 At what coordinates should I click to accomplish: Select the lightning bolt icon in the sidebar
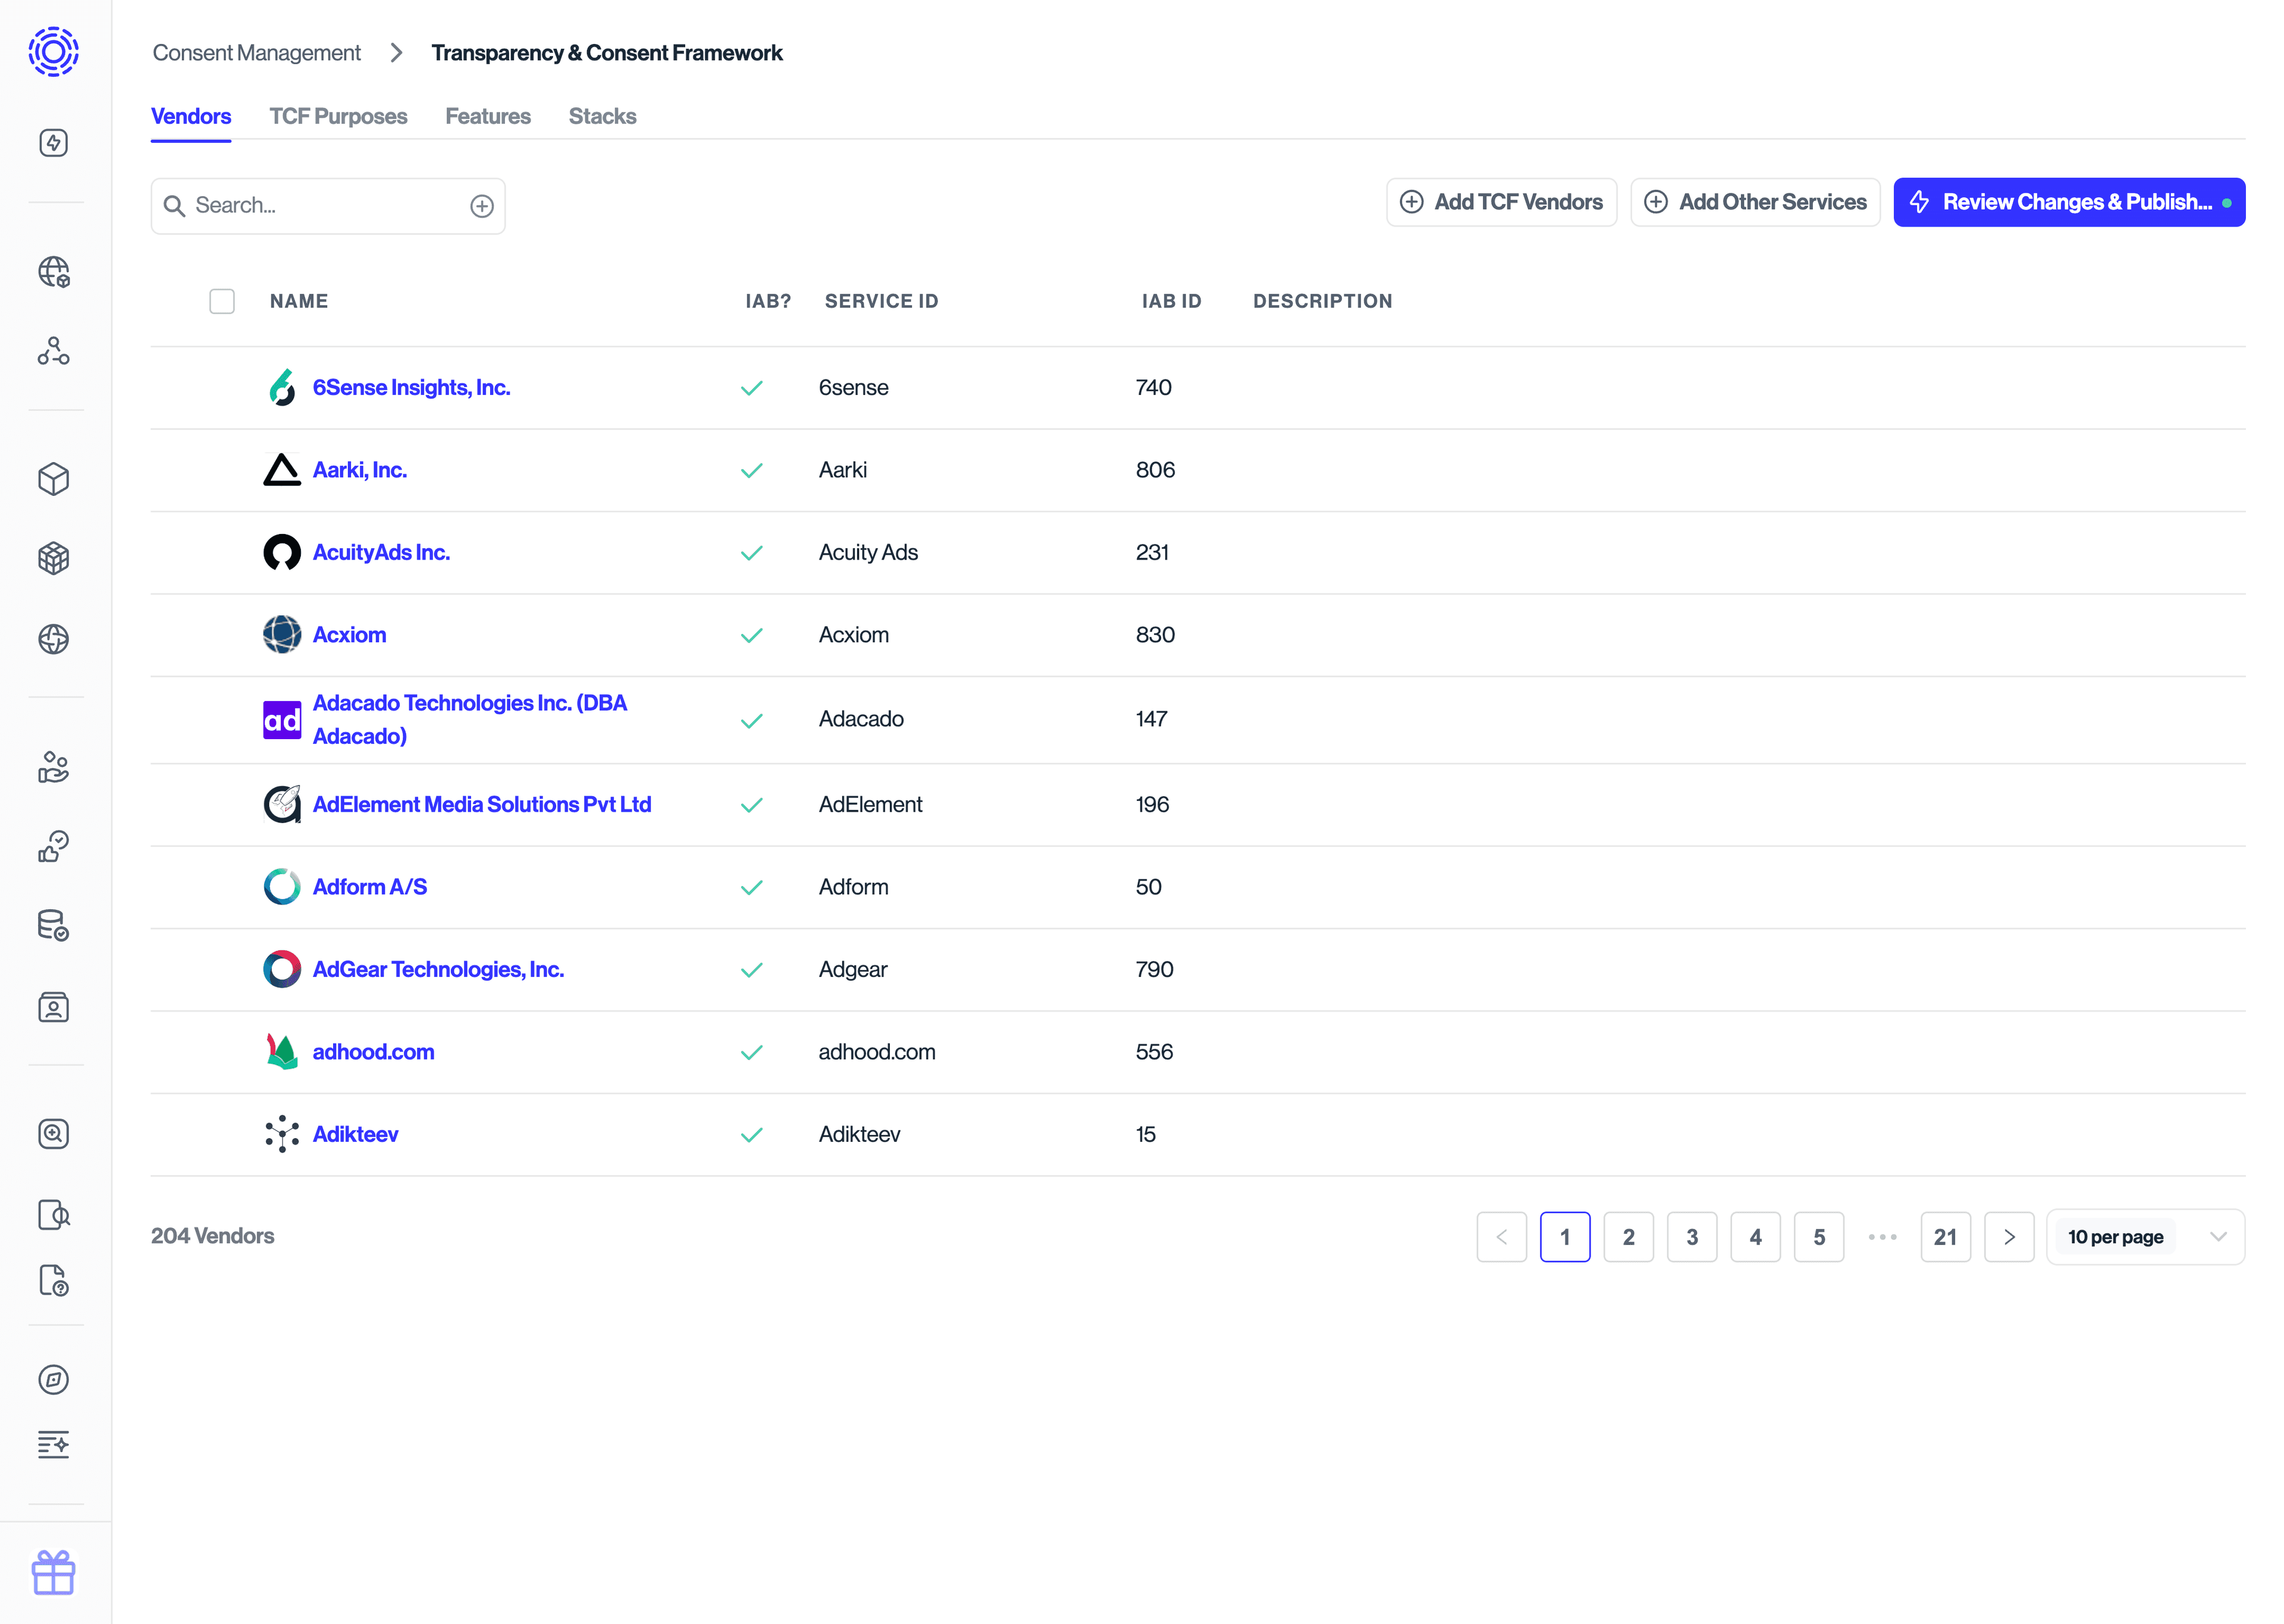(x=54, y=142)
